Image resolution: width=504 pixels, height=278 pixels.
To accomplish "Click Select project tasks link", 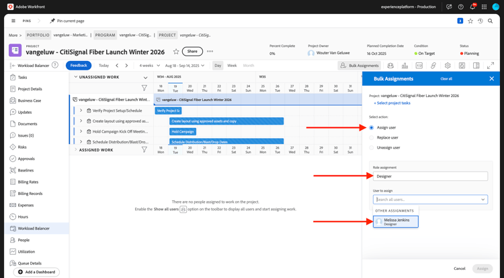I will [392, 103].
